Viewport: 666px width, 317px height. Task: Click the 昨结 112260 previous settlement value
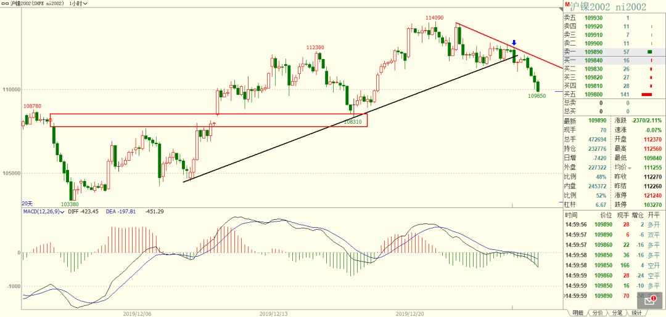[x=653, y=185]
